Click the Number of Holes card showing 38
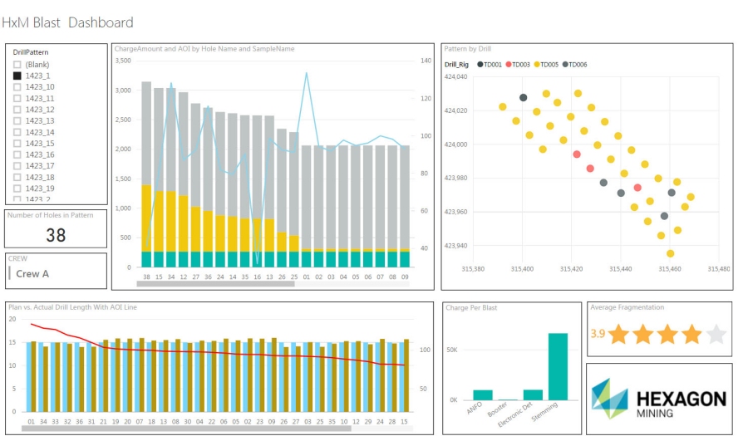Image resolution: width=748 pixels, height=436 pixels. pyautogui.click(x=56, y=235)
